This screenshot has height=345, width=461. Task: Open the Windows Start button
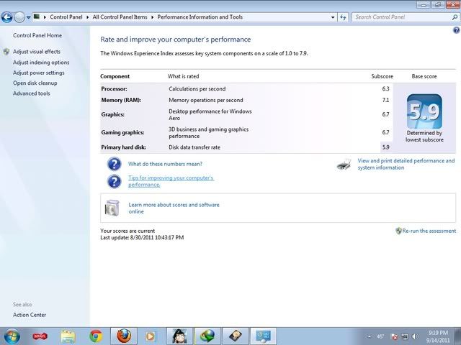coord(12,336)
